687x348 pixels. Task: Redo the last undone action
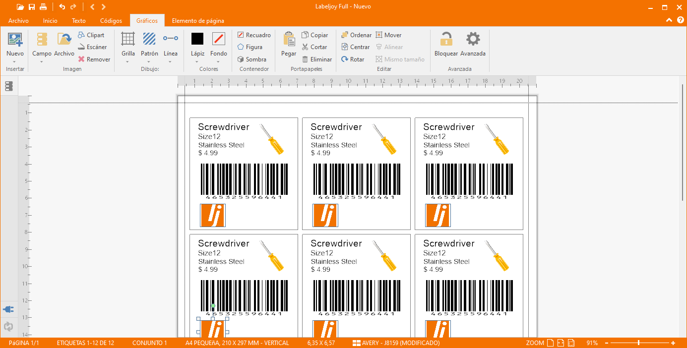pos(73,7)
